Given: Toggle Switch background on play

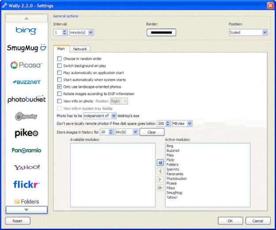Looking at the screenshot, I should pyautogui.click(x=60, y=65).
